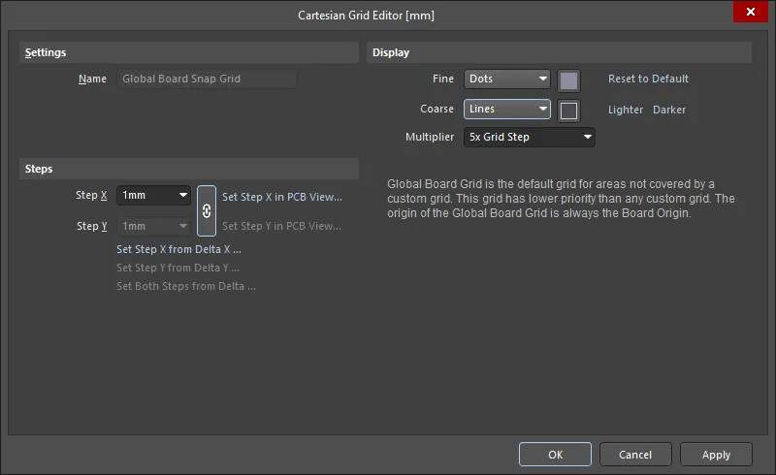Toggle the Step X/Y link chain icon

click(207, 210)
